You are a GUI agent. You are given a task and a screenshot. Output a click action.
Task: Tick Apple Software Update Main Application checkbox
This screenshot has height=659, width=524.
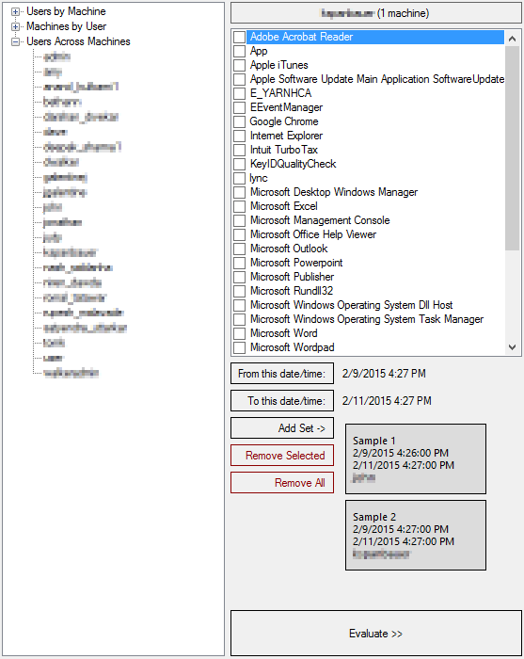239,79
